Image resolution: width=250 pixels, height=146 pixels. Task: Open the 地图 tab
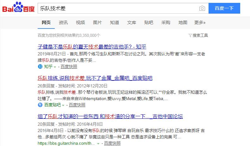pyautogui.click(x=183, y=22)
